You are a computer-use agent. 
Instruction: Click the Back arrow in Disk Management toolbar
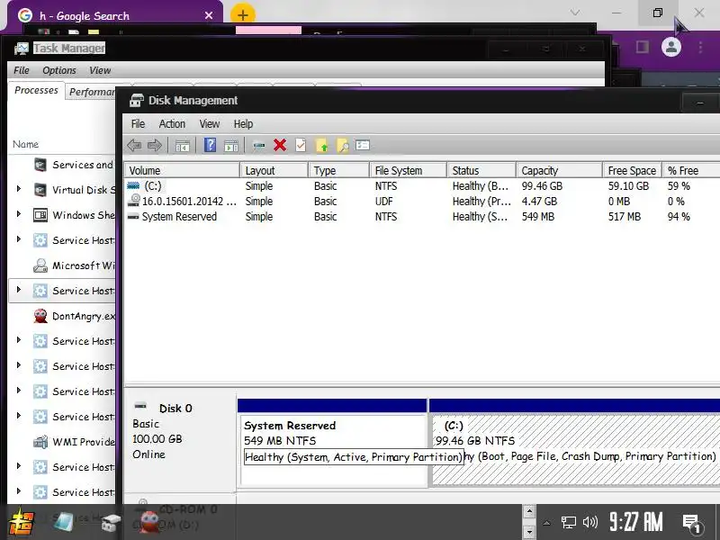click(x=134, y=146)
